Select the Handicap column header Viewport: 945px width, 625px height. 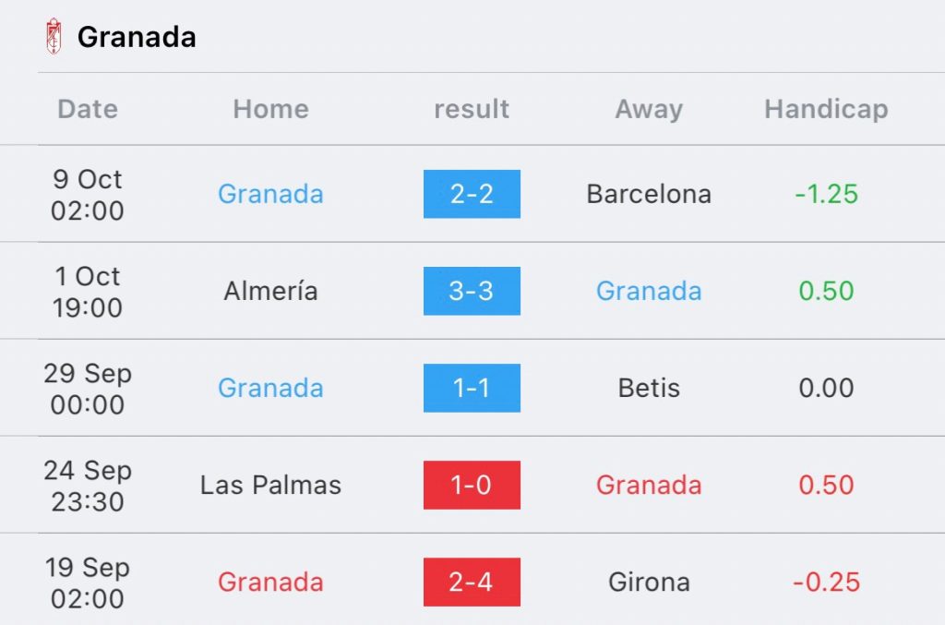coord(826,110)
